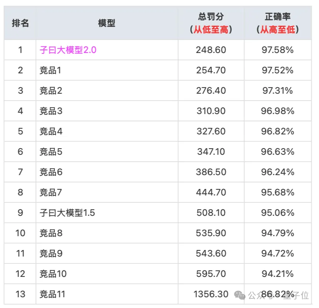The image size is (319, 308).
Task: Select penalty score 327.60
Action: [x=211, y=131]
